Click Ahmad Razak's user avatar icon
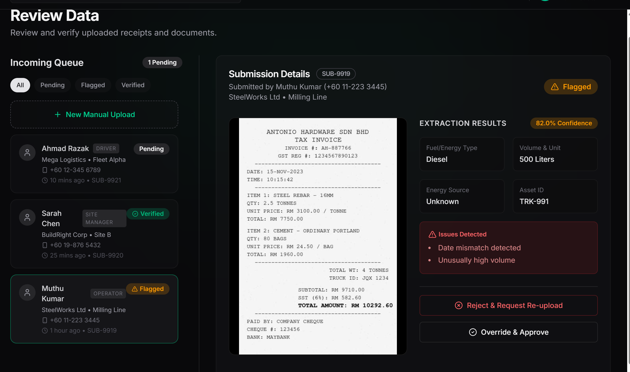 (27, 153)
